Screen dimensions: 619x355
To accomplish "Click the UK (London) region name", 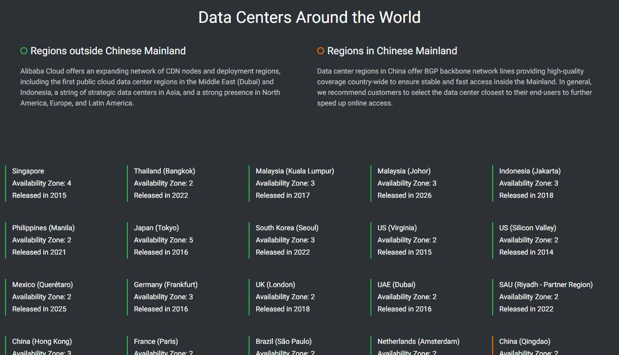I will point(276,285).
